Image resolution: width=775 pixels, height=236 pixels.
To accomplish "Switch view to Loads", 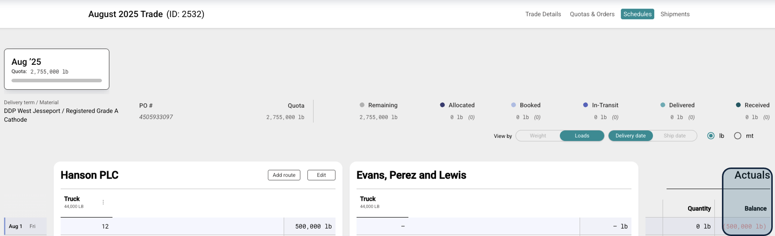I will [582, 136].
